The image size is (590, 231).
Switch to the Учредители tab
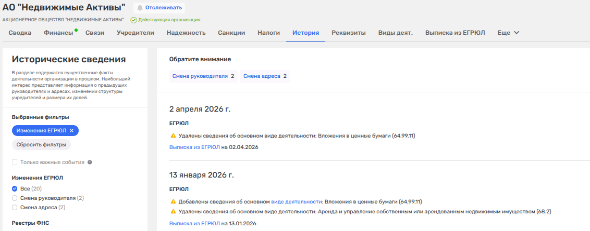pyautogui.click(x=136, y=33)
